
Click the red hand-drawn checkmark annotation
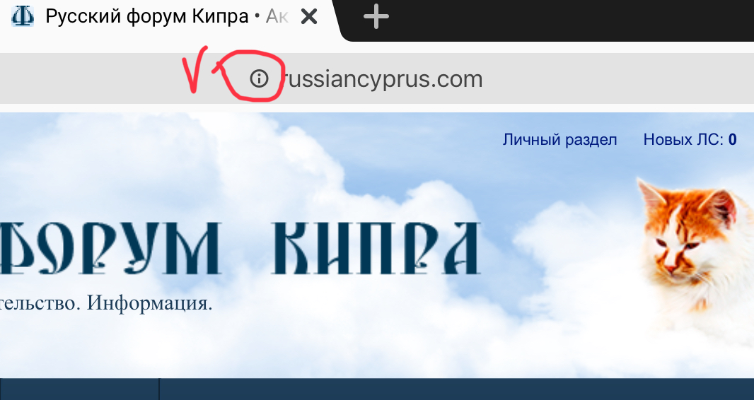195,70
